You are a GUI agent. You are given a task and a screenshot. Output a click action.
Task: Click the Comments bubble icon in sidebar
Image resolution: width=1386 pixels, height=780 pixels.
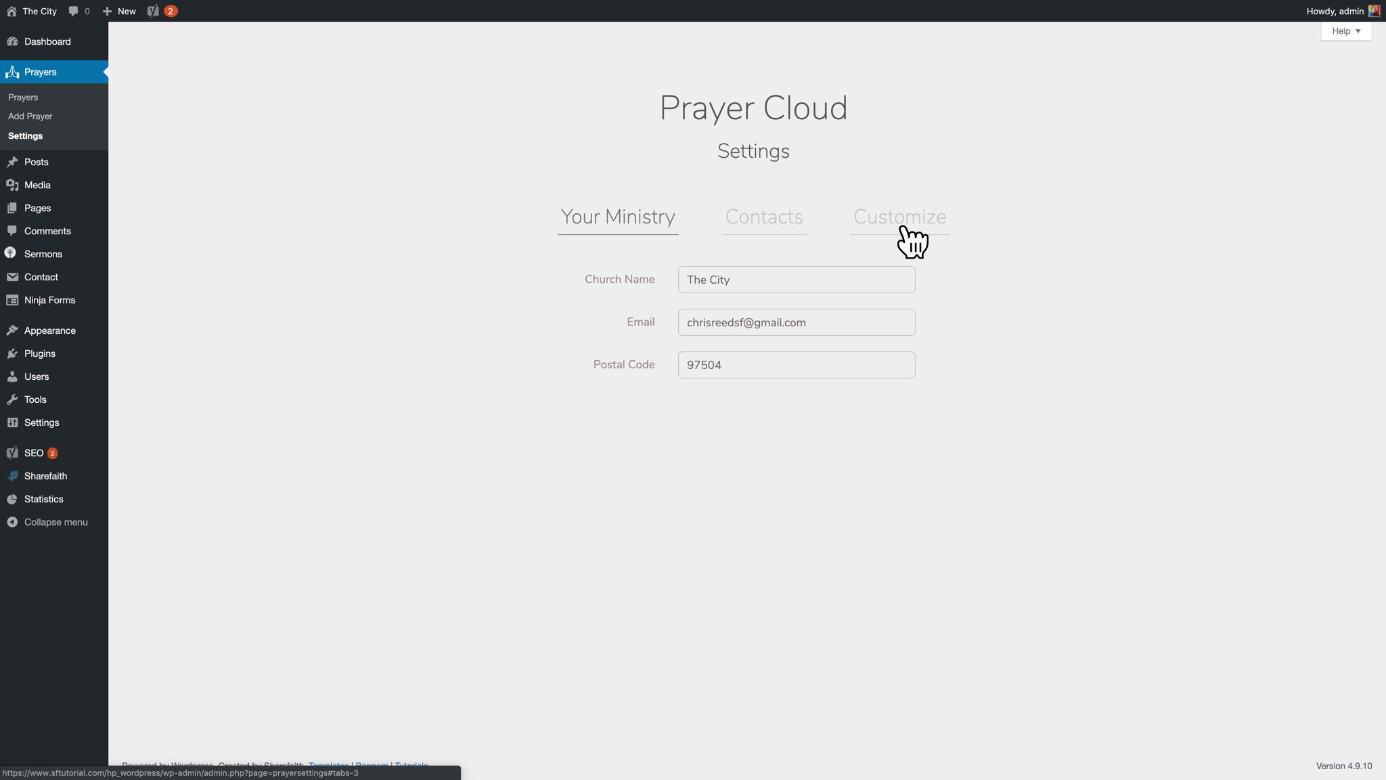tap(12, 231)
